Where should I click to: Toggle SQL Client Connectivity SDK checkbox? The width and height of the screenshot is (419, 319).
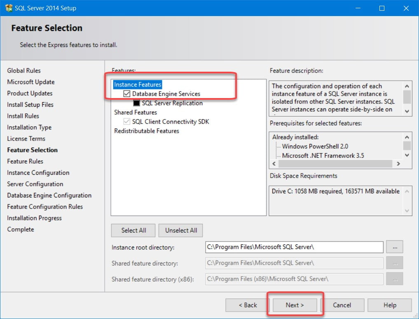pos(126,122)
